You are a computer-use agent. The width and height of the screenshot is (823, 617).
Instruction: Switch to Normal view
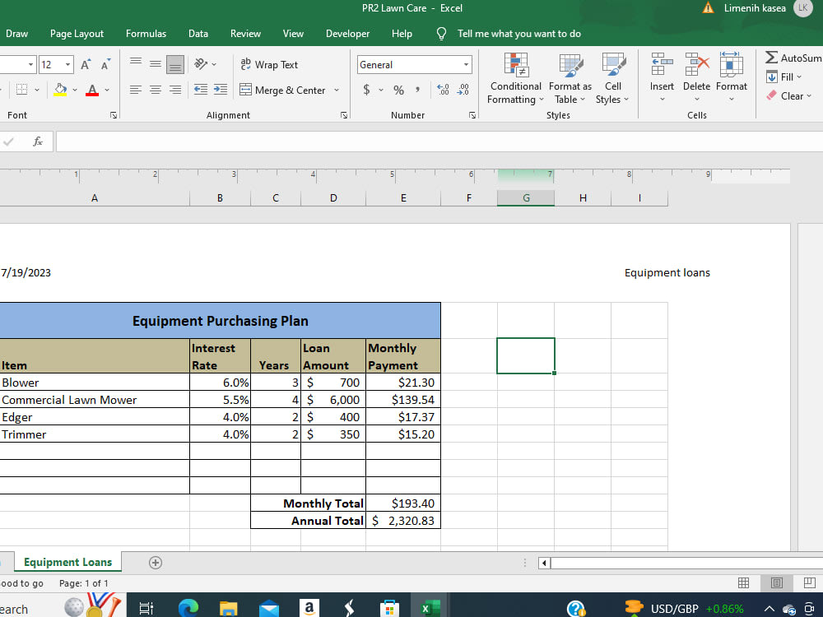743,583
